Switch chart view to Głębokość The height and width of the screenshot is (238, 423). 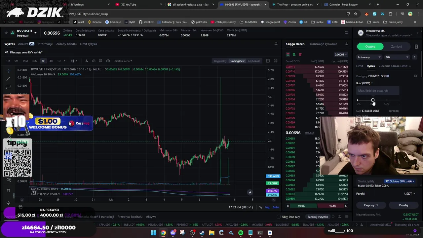pos(254,61)
